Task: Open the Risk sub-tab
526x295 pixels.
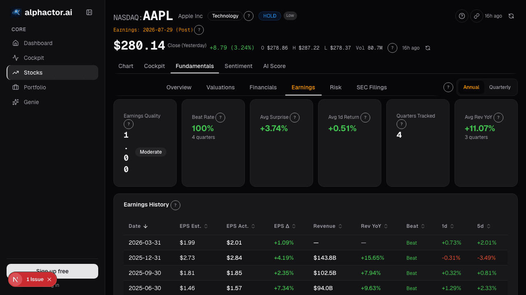Action: click(336, 87)
